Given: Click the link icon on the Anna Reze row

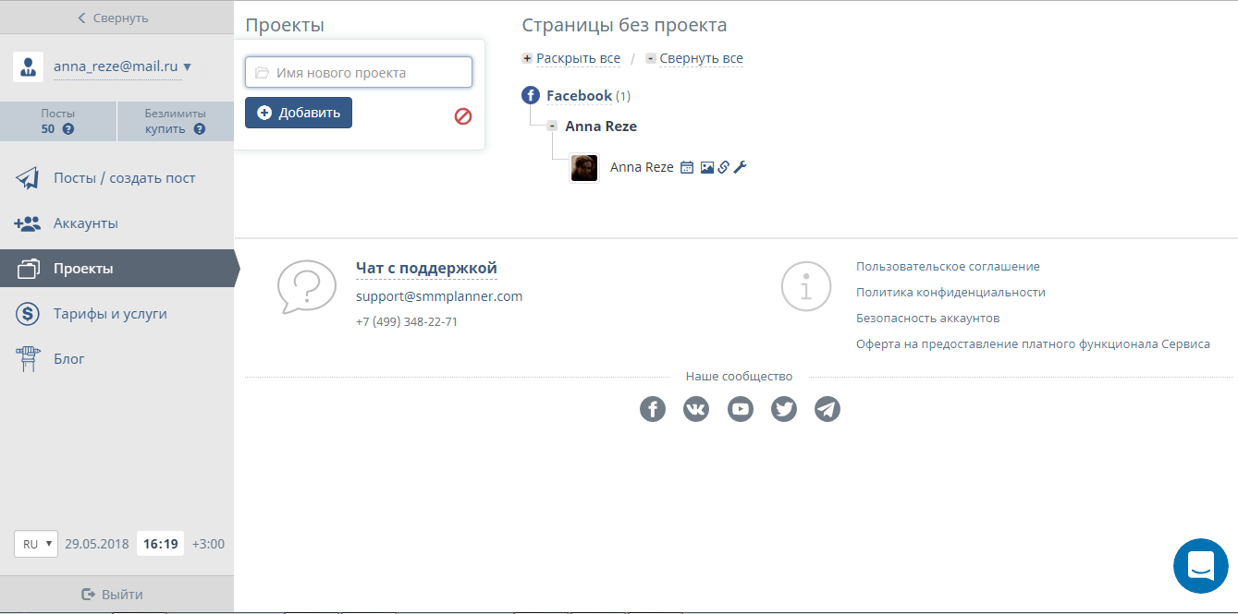Looking at the screenshot, I should click(x=722, y=166).
